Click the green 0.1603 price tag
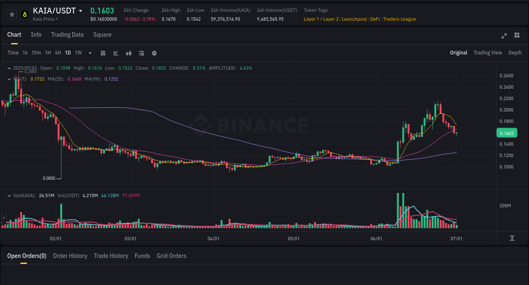Image resolution: width=529 pixels, height=285 pixels. (x=507, y=133)
